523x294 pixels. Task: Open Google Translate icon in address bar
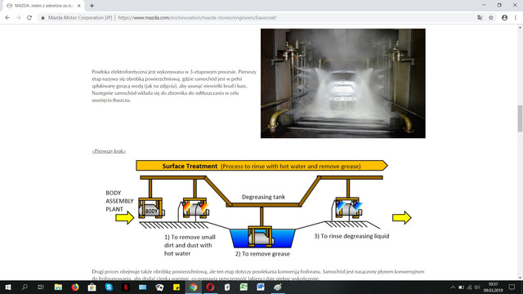(x=480, y=18)
